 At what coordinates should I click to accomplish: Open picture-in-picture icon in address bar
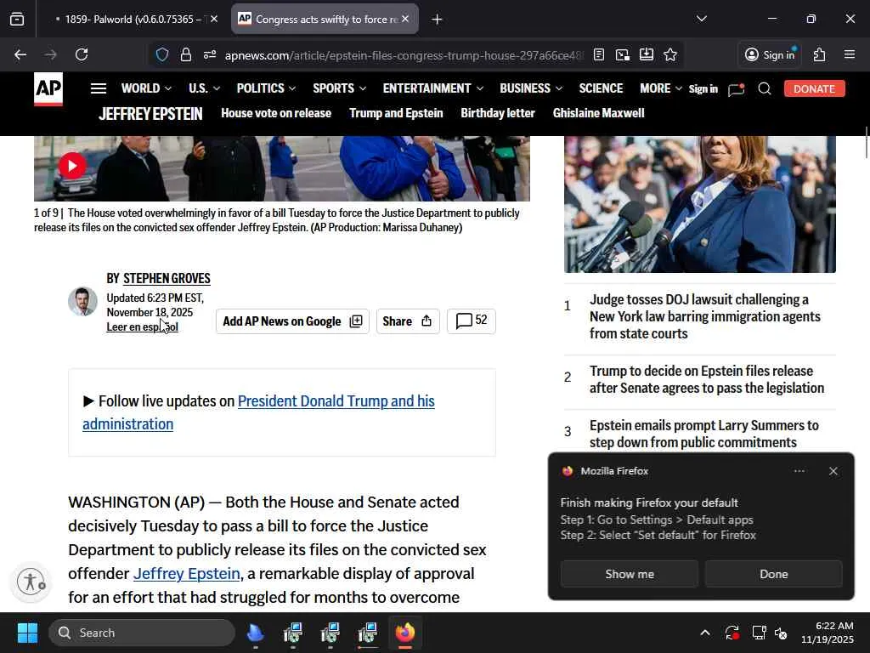(x=623, y=54)
